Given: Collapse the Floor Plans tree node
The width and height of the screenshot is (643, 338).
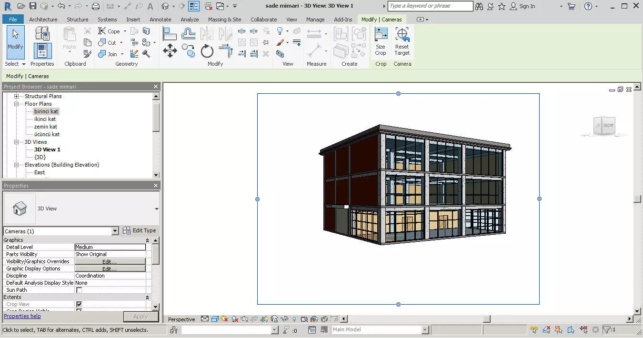Looking at the screenshot, I should pos(16,104).
